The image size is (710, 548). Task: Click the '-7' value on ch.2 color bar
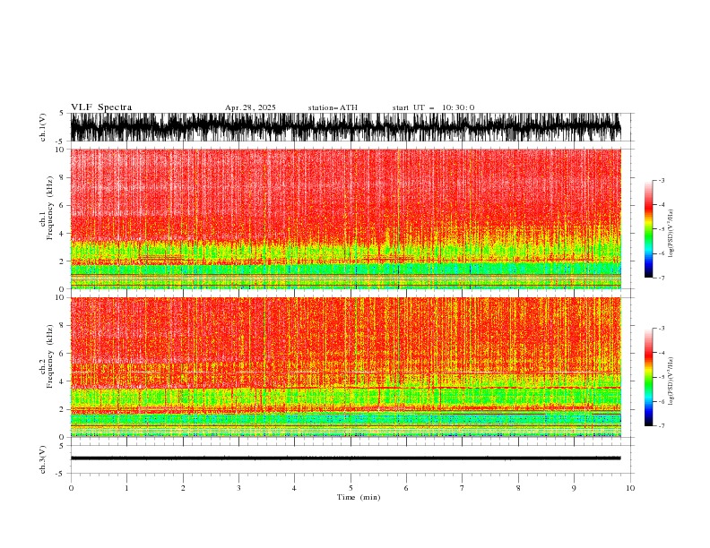(x=661, y=426)
